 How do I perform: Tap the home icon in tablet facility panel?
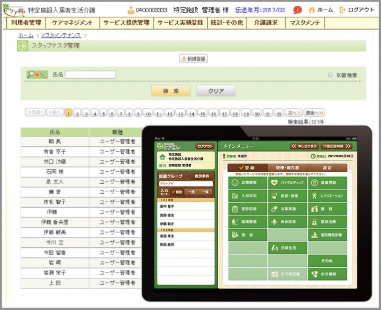(x=162, y=157)
